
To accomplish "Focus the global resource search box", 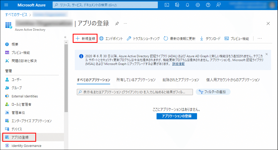I will [105, 5].
